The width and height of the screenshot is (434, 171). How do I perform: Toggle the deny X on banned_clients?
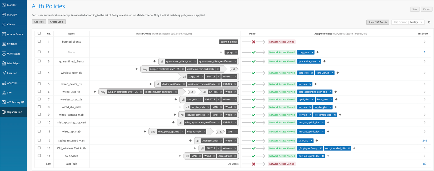pos(253,42)
